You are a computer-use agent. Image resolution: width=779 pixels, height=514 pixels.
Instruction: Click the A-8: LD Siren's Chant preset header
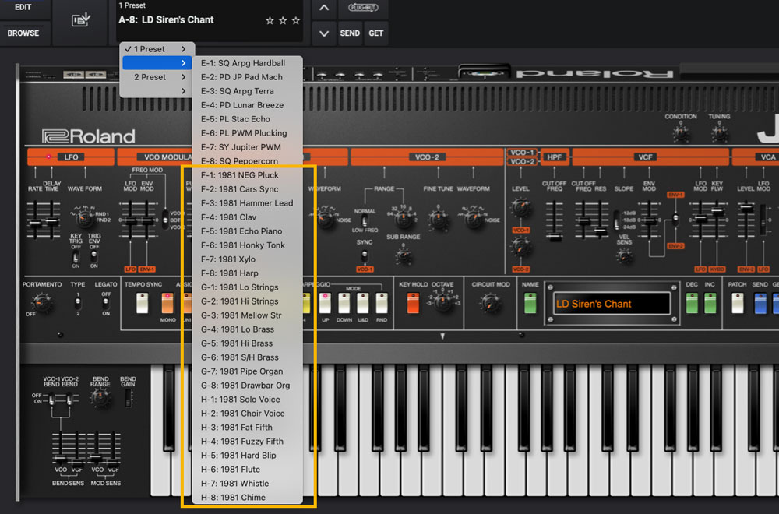[x=166, y=20]
